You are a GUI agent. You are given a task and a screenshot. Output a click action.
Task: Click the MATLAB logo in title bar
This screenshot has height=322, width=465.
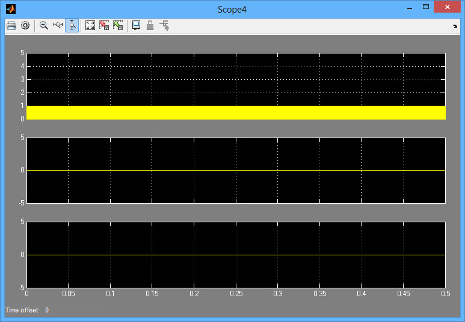11,9
